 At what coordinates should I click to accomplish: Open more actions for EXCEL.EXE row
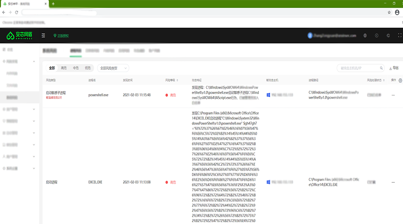click(x=393, y=182)
